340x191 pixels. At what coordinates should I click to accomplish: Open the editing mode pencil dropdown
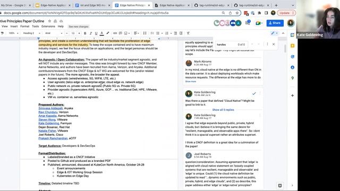pos(274,33)
